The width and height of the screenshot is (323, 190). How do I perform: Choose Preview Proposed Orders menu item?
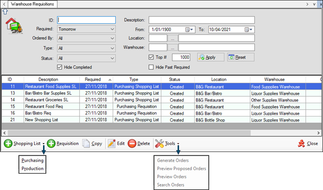pyautogui.click(x=182, y=169)
